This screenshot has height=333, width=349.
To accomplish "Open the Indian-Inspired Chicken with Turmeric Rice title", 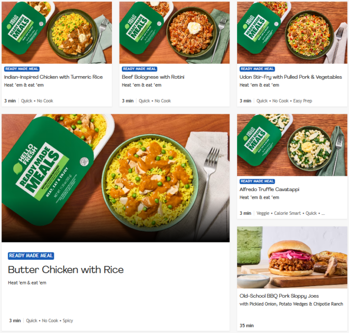I will click(x=53, y=77).
